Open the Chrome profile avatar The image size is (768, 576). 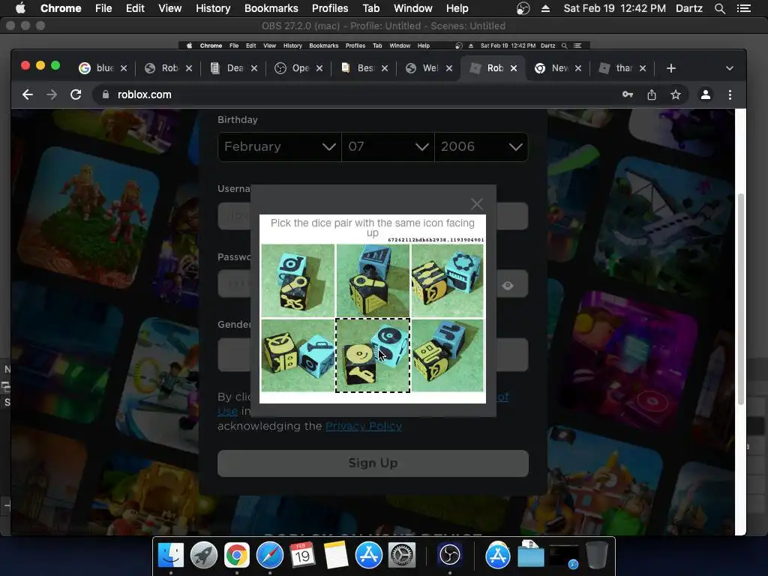705,94
